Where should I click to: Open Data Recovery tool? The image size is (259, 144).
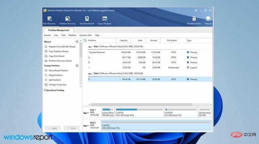click(49, 20)
